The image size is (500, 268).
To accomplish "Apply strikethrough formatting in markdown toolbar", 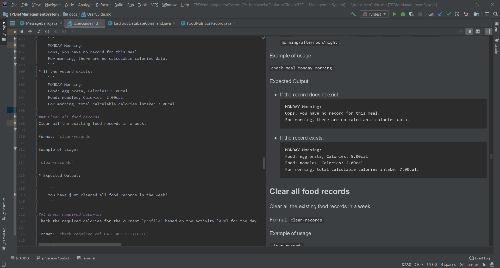I will pos(30,31).
